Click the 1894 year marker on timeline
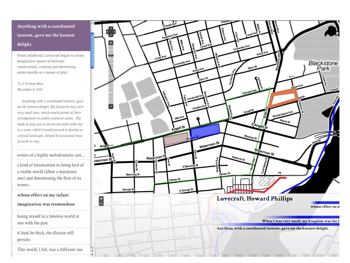This screenshot has width=350, height=263. coord(266,255)
